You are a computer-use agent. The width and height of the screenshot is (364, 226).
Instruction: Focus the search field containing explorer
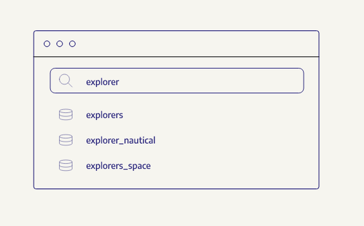click(177, 80)
